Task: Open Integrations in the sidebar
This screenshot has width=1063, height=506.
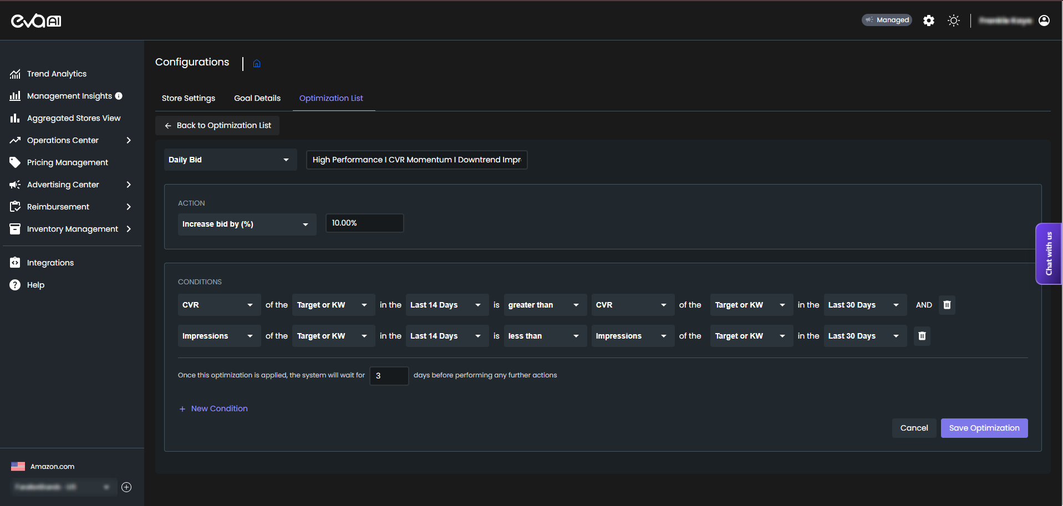Action: [50, 263]
